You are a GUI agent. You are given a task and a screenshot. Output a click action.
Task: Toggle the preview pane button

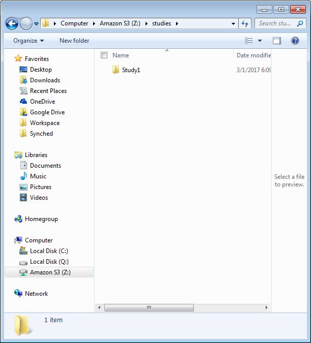point(277,41)
